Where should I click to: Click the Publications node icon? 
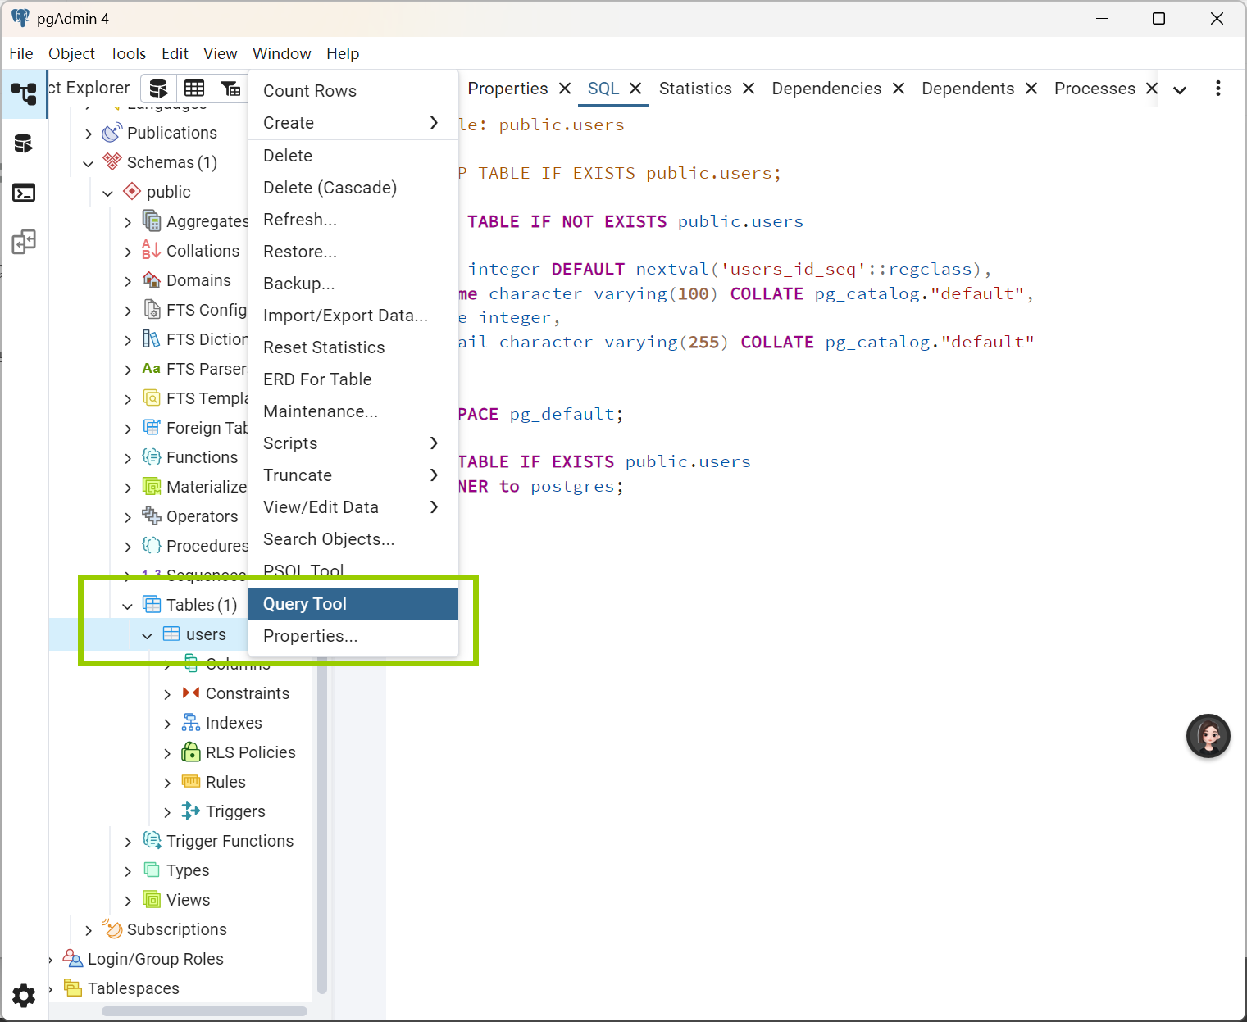coord(112,133)
